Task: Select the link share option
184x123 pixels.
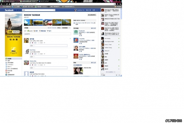Action: coord(42,31)
